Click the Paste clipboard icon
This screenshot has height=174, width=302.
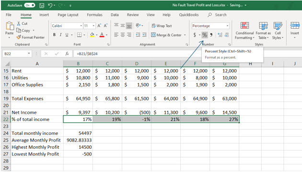pyautogui.click(x=9, y=26)
